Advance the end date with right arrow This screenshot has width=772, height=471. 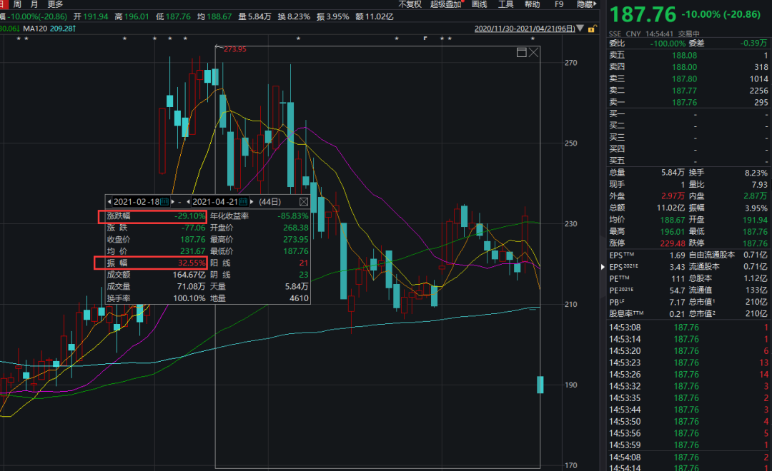point(251,202)
